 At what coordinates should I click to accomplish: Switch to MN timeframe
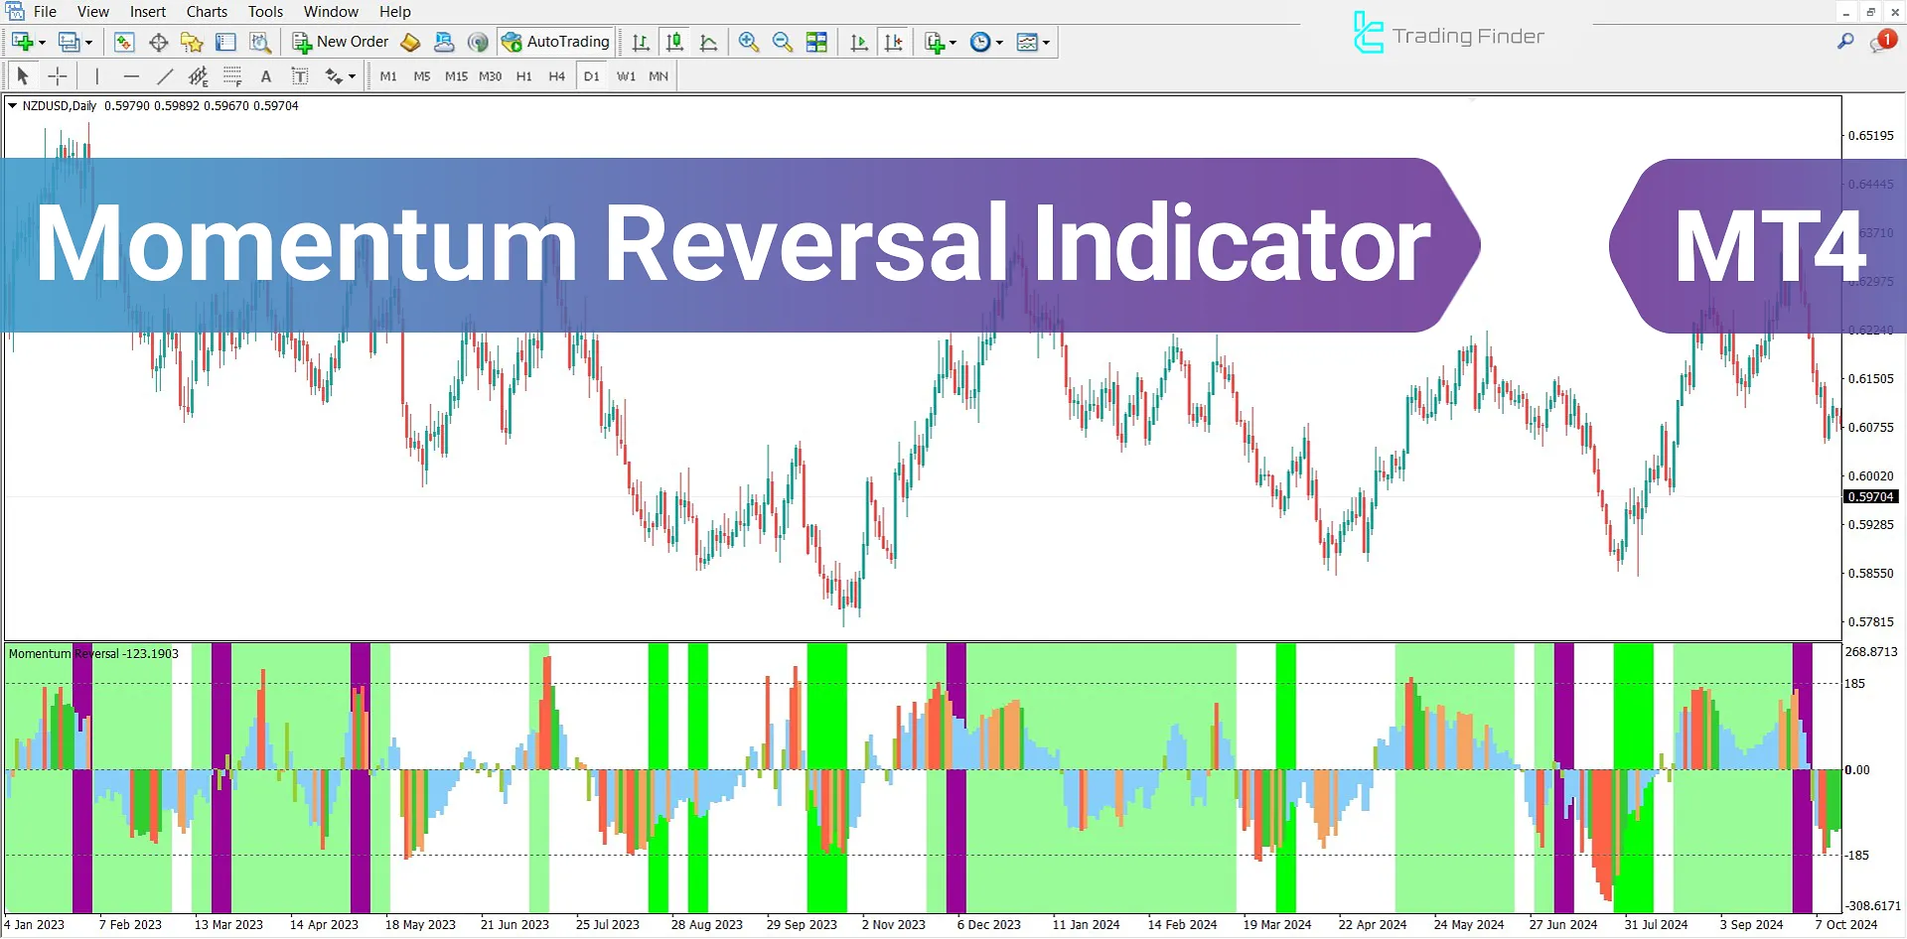(x=659, y=75)
